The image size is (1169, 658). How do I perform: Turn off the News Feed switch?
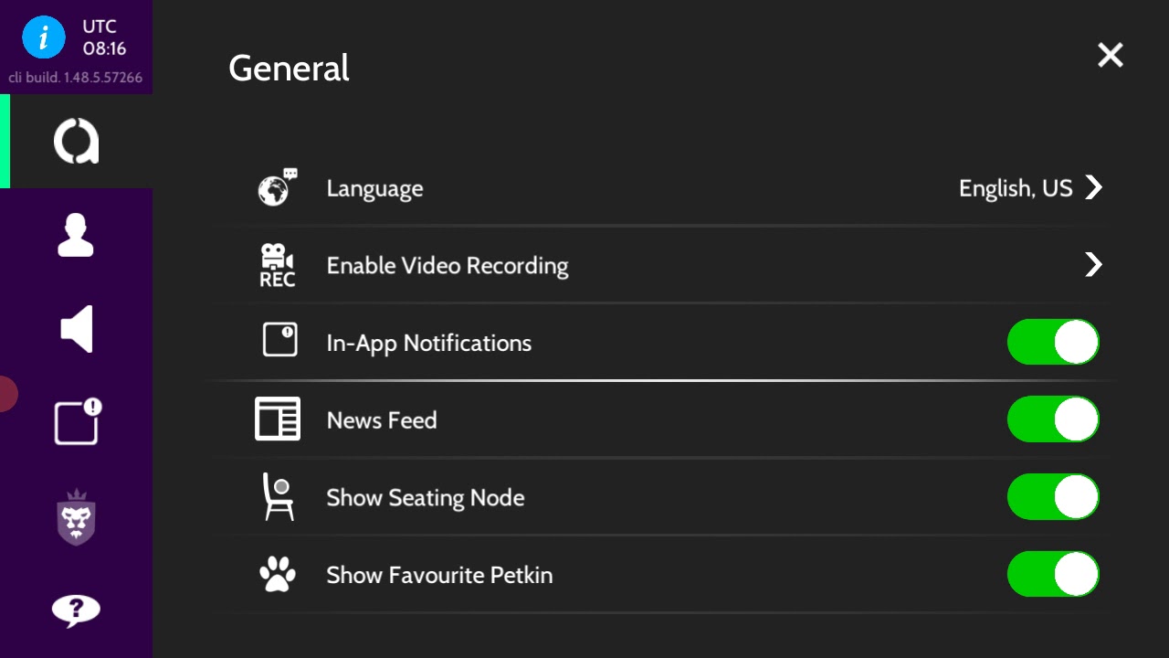click(1053, 419)
